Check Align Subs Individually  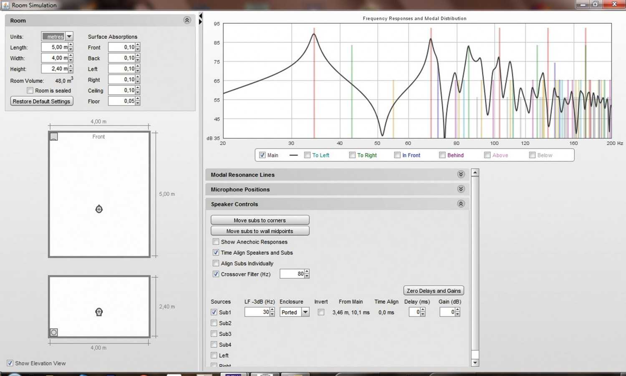(216, 263)
